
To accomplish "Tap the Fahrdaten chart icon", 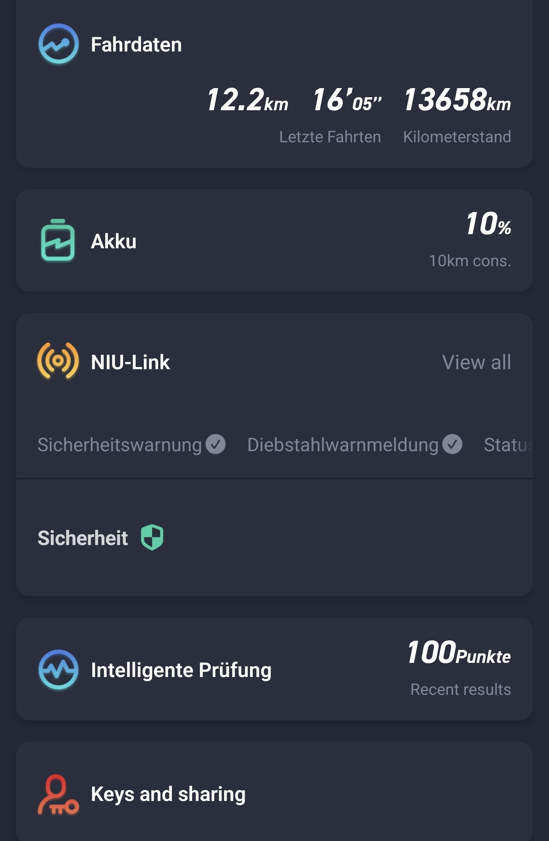I will click(x=59, y=44).
